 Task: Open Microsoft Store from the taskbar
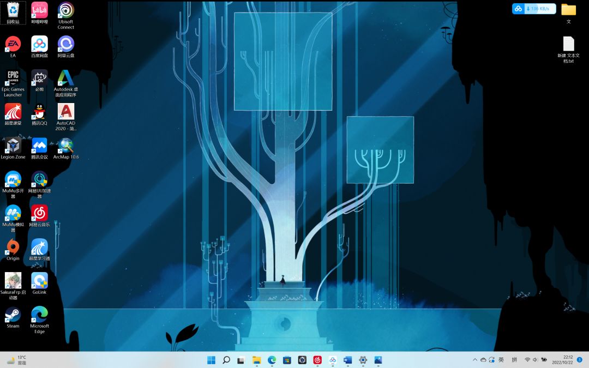[287, 360]
